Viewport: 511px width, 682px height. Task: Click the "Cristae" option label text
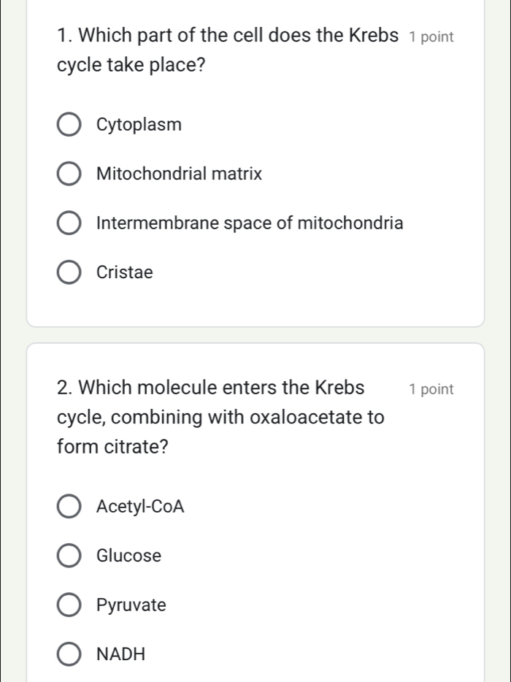tap(125, 273)
